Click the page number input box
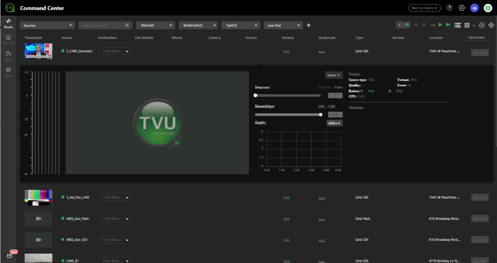This screenshot has height=263, width=497. [399, 25]
